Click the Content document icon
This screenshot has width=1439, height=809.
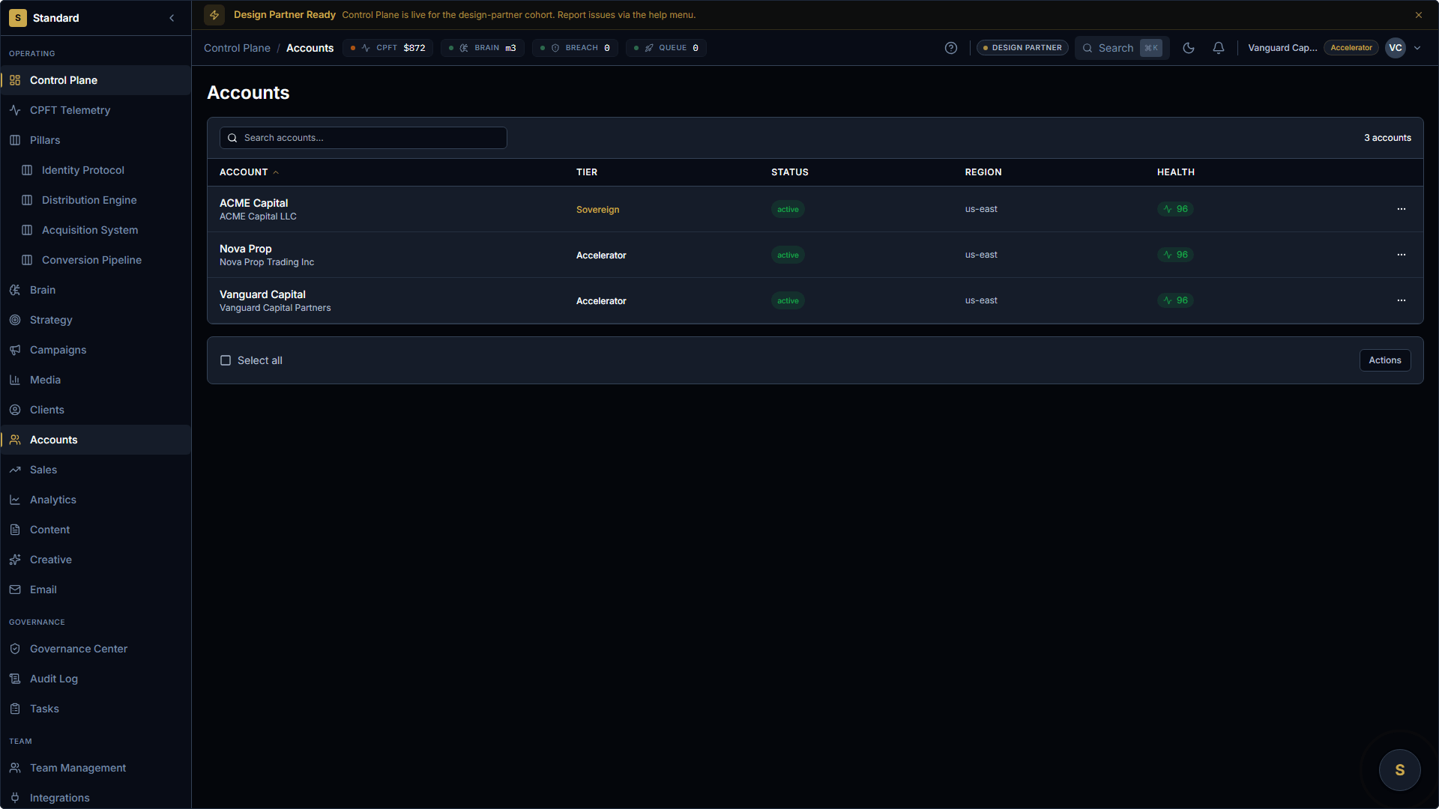tap(15, 530)
